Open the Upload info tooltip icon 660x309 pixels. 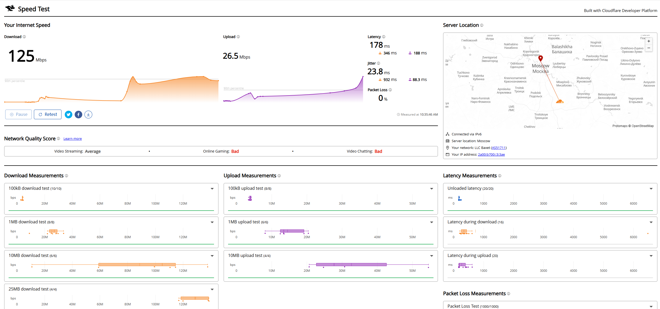click(238, 37)
